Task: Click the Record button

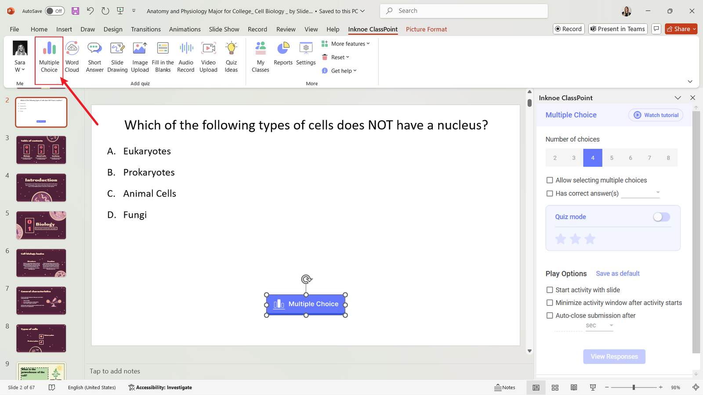Action: [569, 29]
